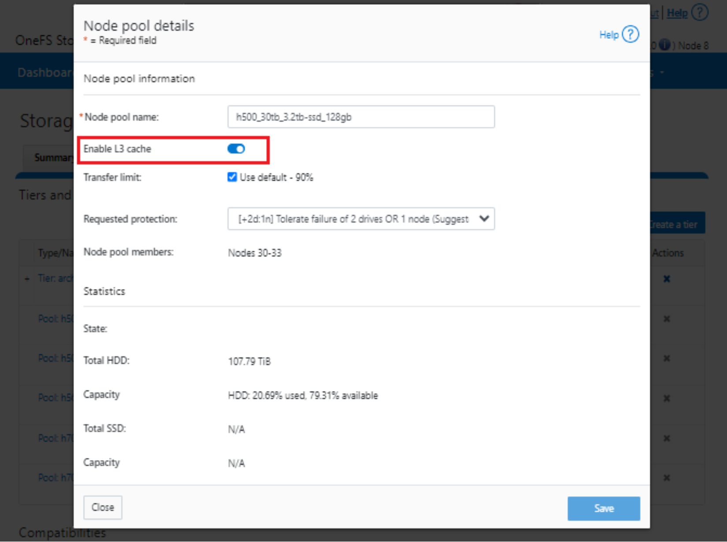Edit the Node pool name field

[x=361, y=117]
